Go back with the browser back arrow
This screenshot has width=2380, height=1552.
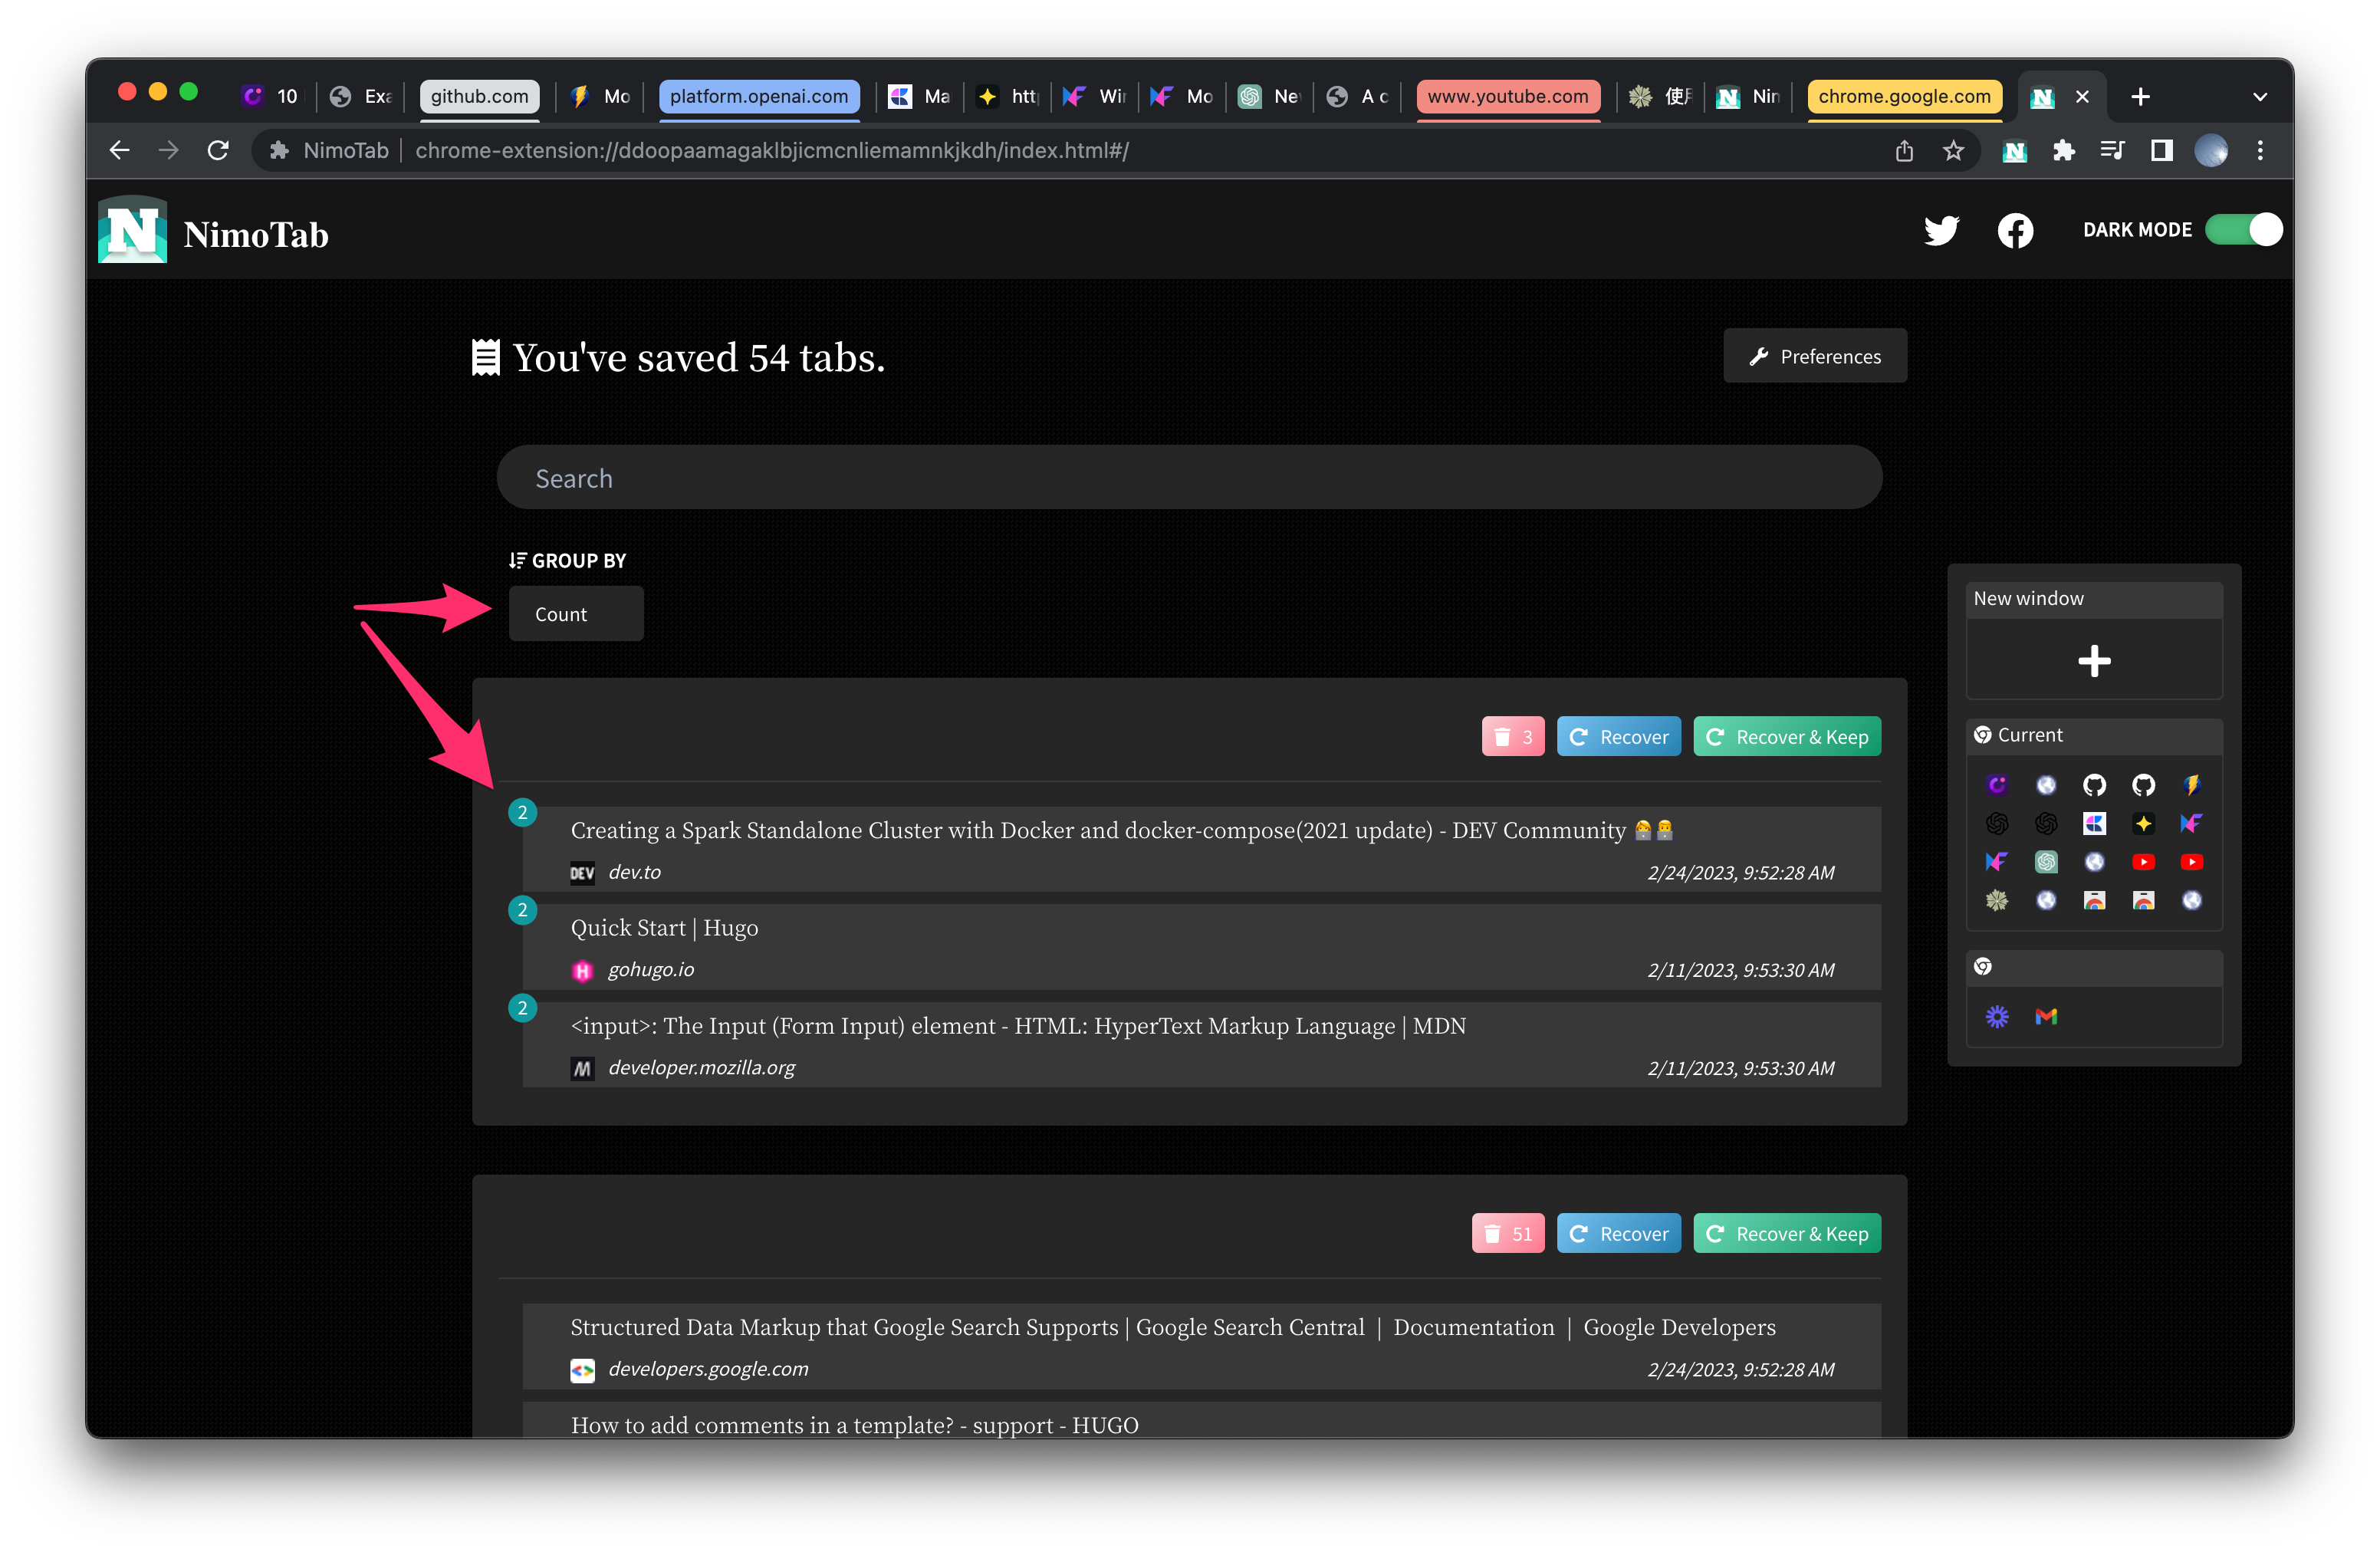pos(119,151)
